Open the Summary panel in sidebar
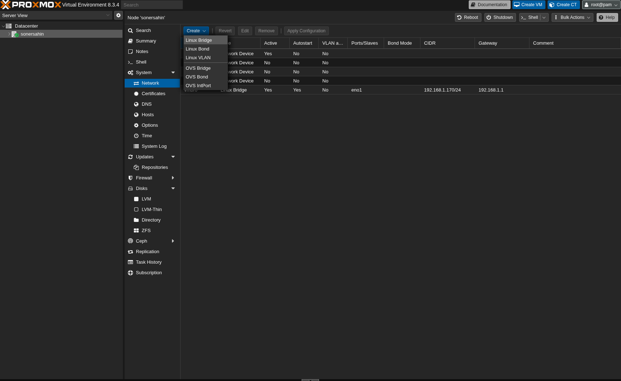This screenshot has height=381, width=621. coord(146,41)
